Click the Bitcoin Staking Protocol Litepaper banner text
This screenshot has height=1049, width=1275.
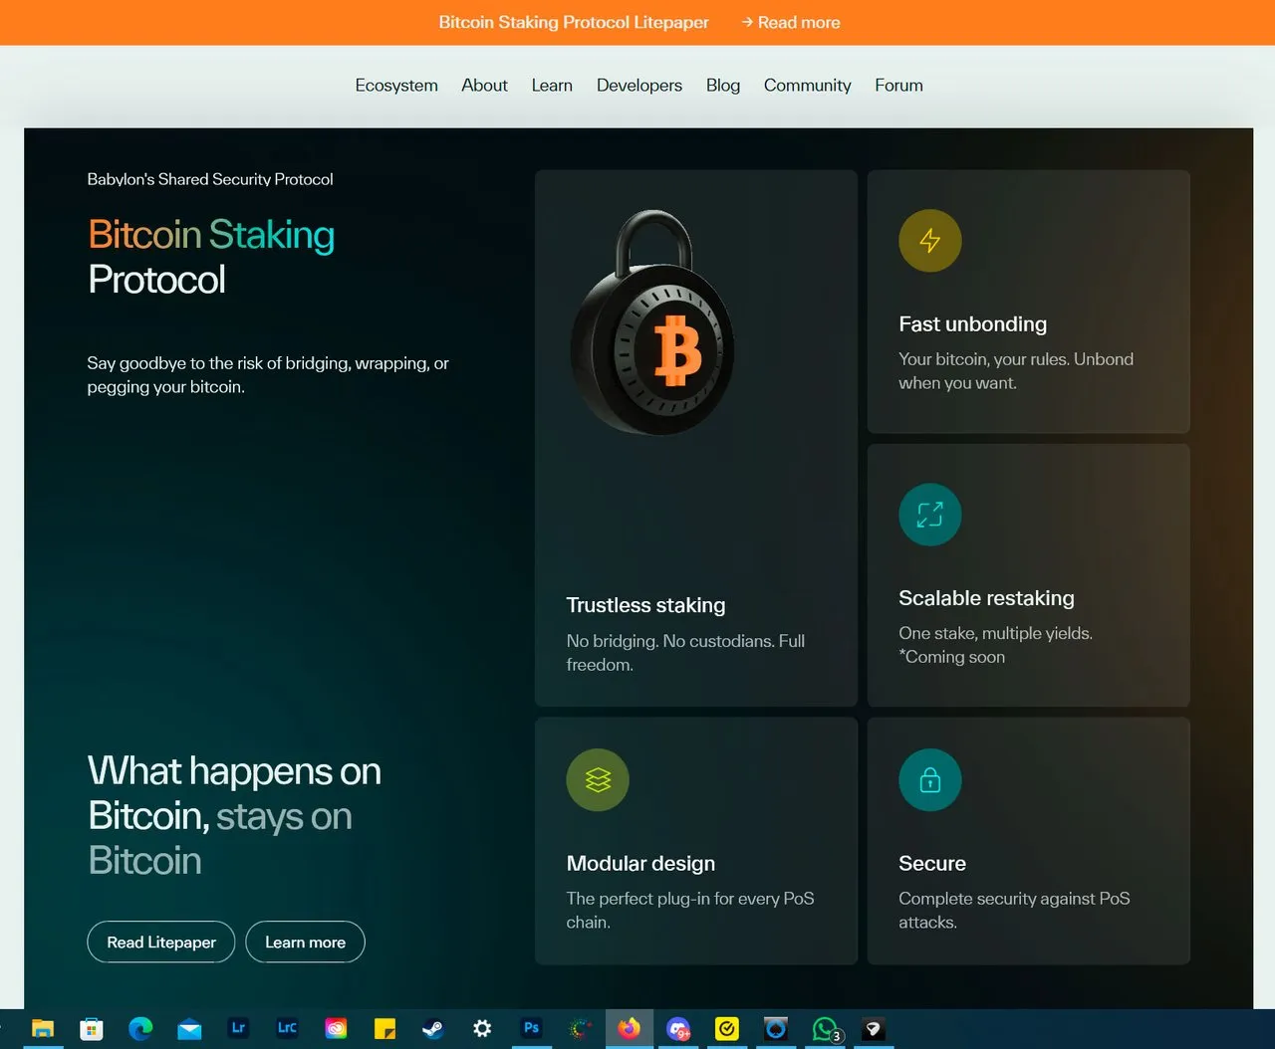(x=574, y=22)
